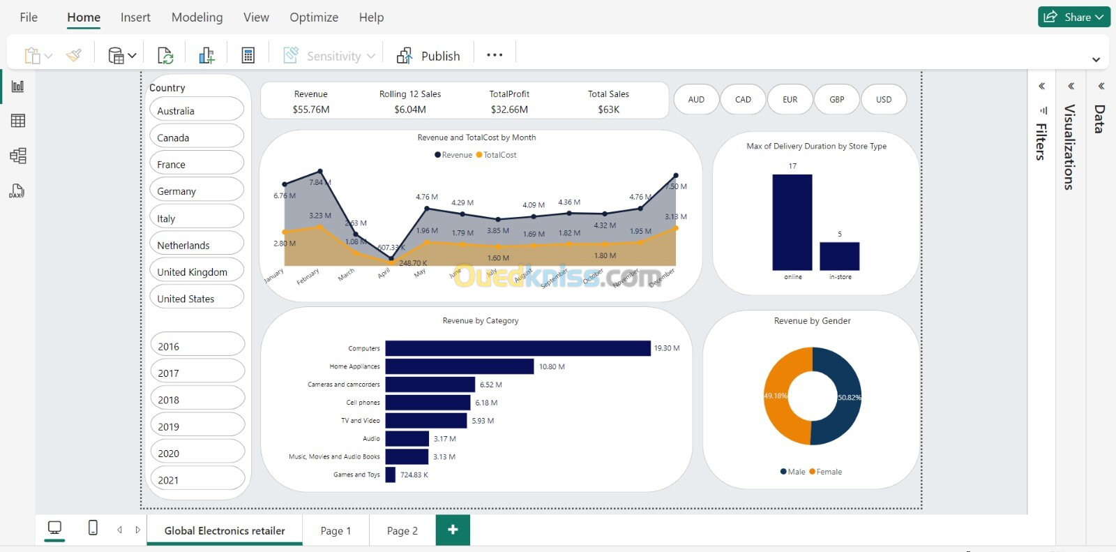Click the Publish icon
The width and height of the screenshot is (1116, 552).
pyautogui.click(x=405, y=56)
